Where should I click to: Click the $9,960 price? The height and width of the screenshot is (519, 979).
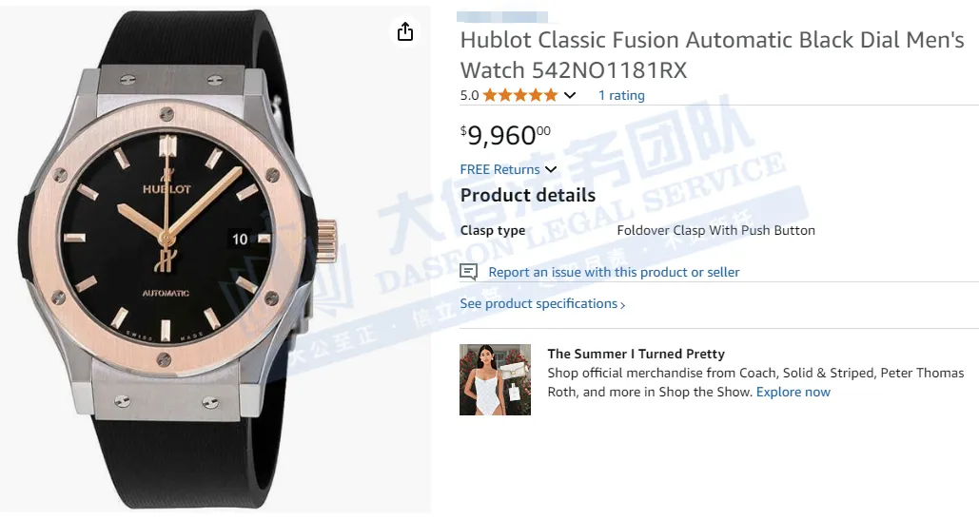tap(504, 135)
